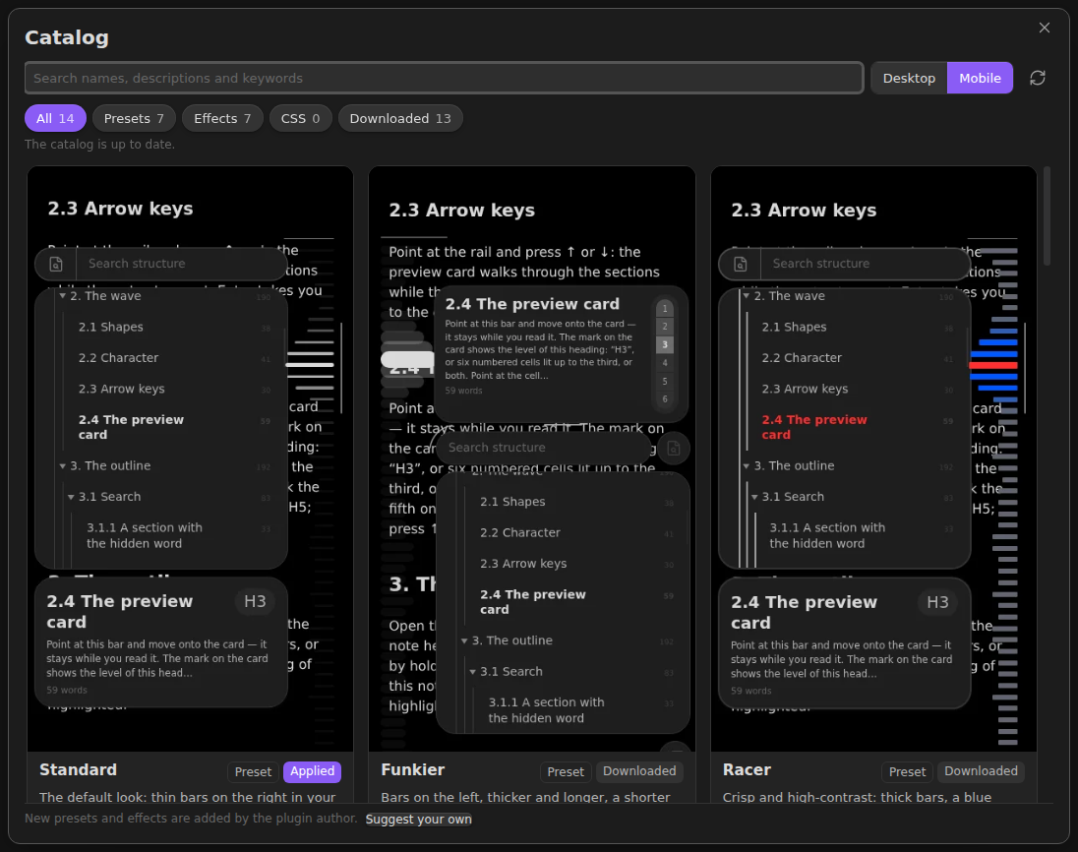Click the Preset tag on Funkier card
The height and width of the screenshot is (852, 1078).
566,771
